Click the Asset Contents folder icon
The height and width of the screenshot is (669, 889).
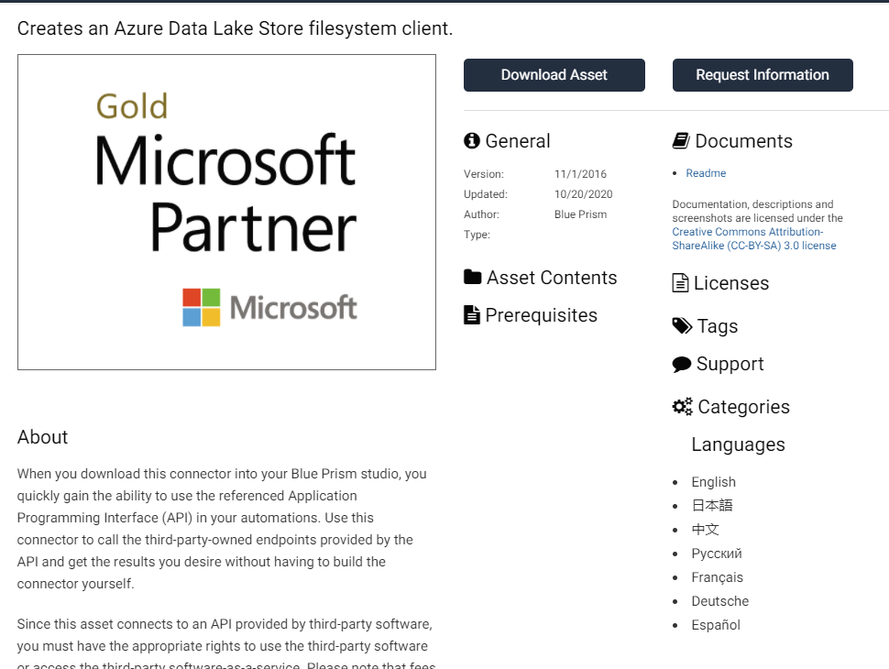pyautogui.click(x=473, y=278)
